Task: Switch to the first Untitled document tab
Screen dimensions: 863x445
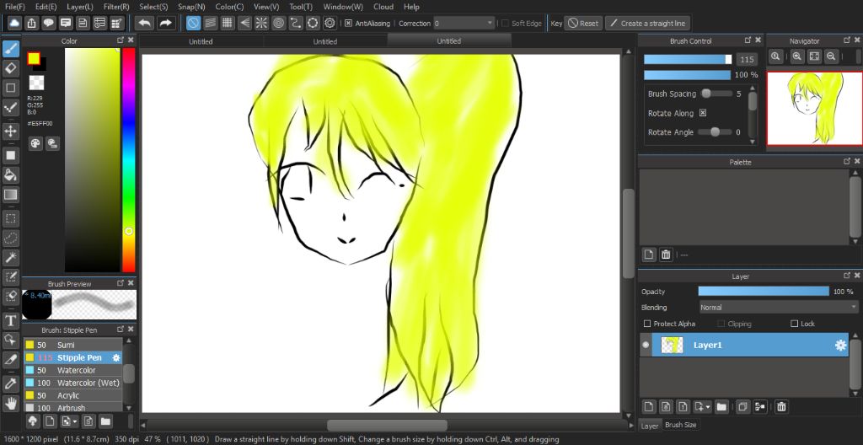Action: tap(201, 41)
